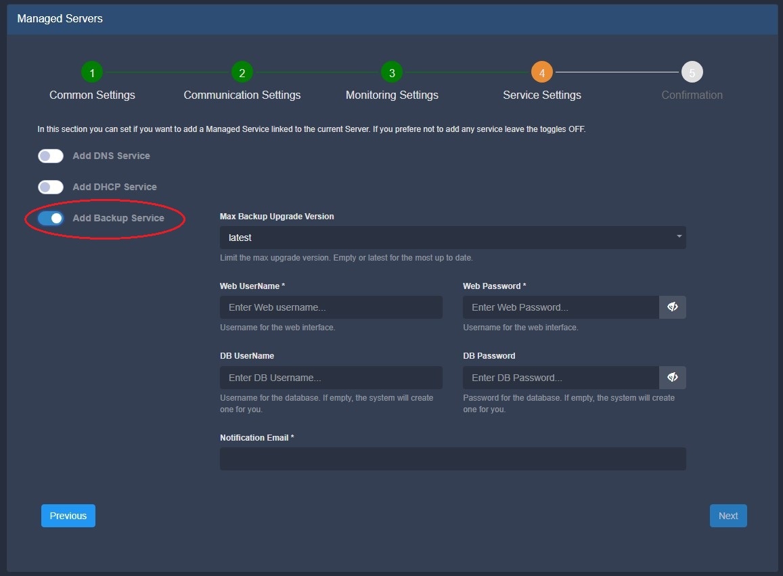Enable the Add DNS Service toggle
The width and height of the screenshot is (783, 576).
tap(51, 156)
